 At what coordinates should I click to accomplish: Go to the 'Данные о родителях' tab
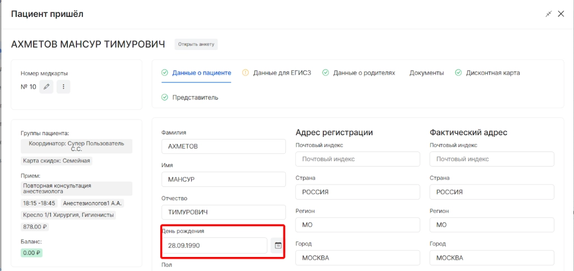[x=364, y=73]
